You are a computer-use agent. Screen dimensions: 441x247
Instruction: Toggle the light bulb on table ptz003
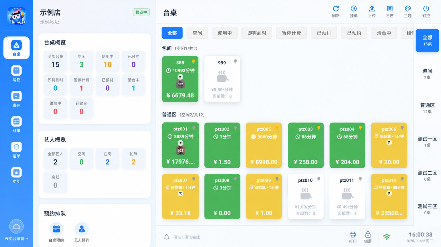pos(319,128)
